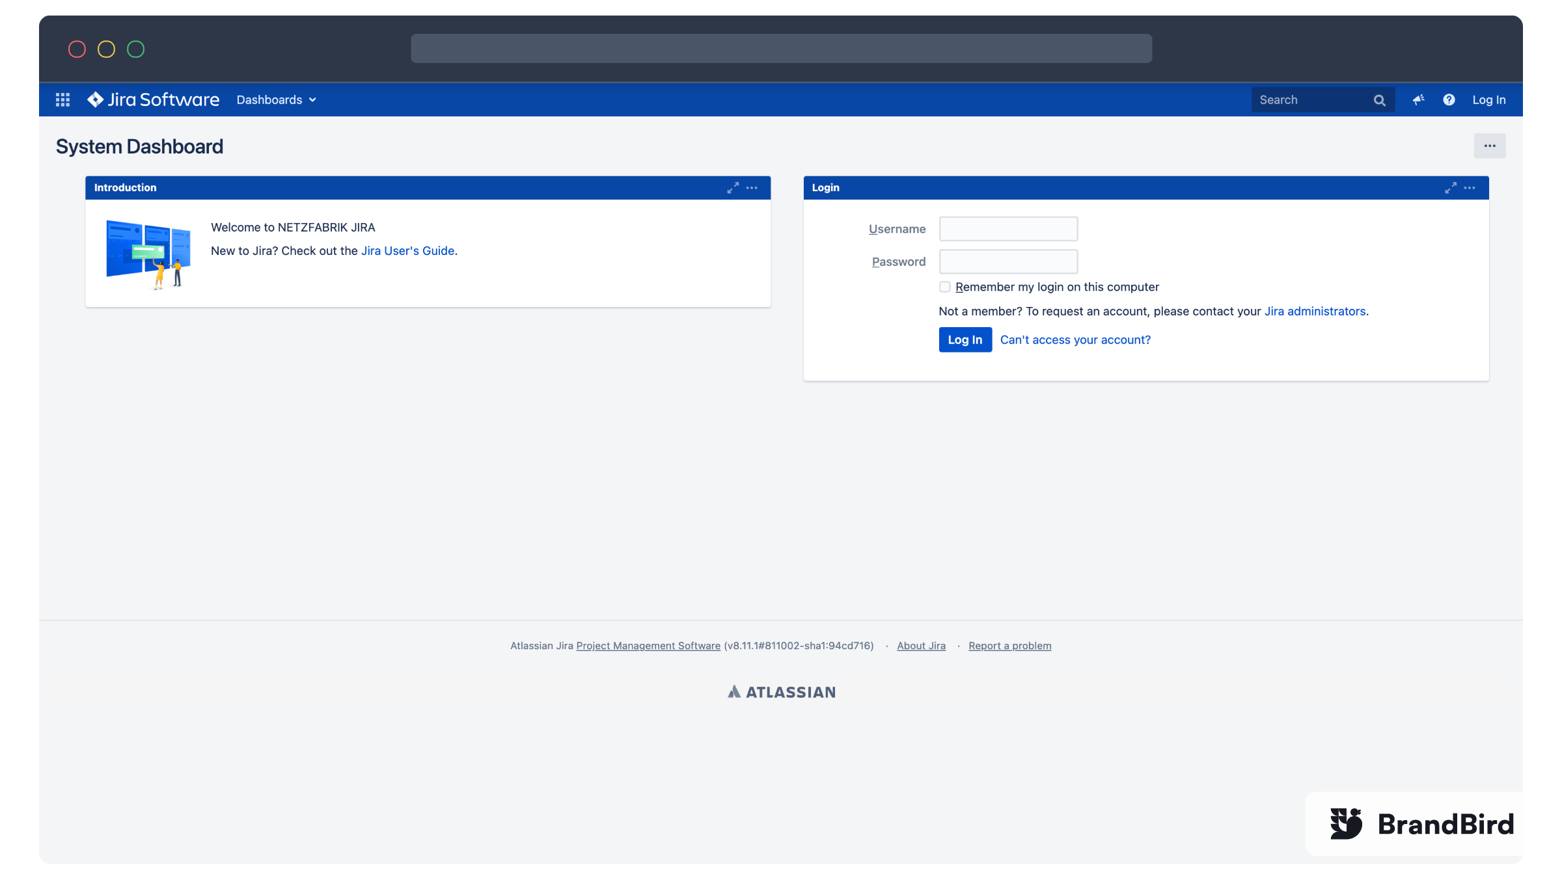Viewport: 1562px width, 878px height.
Task: Open the feedback megaphone icon
Action: click(x=1419, y=100)
